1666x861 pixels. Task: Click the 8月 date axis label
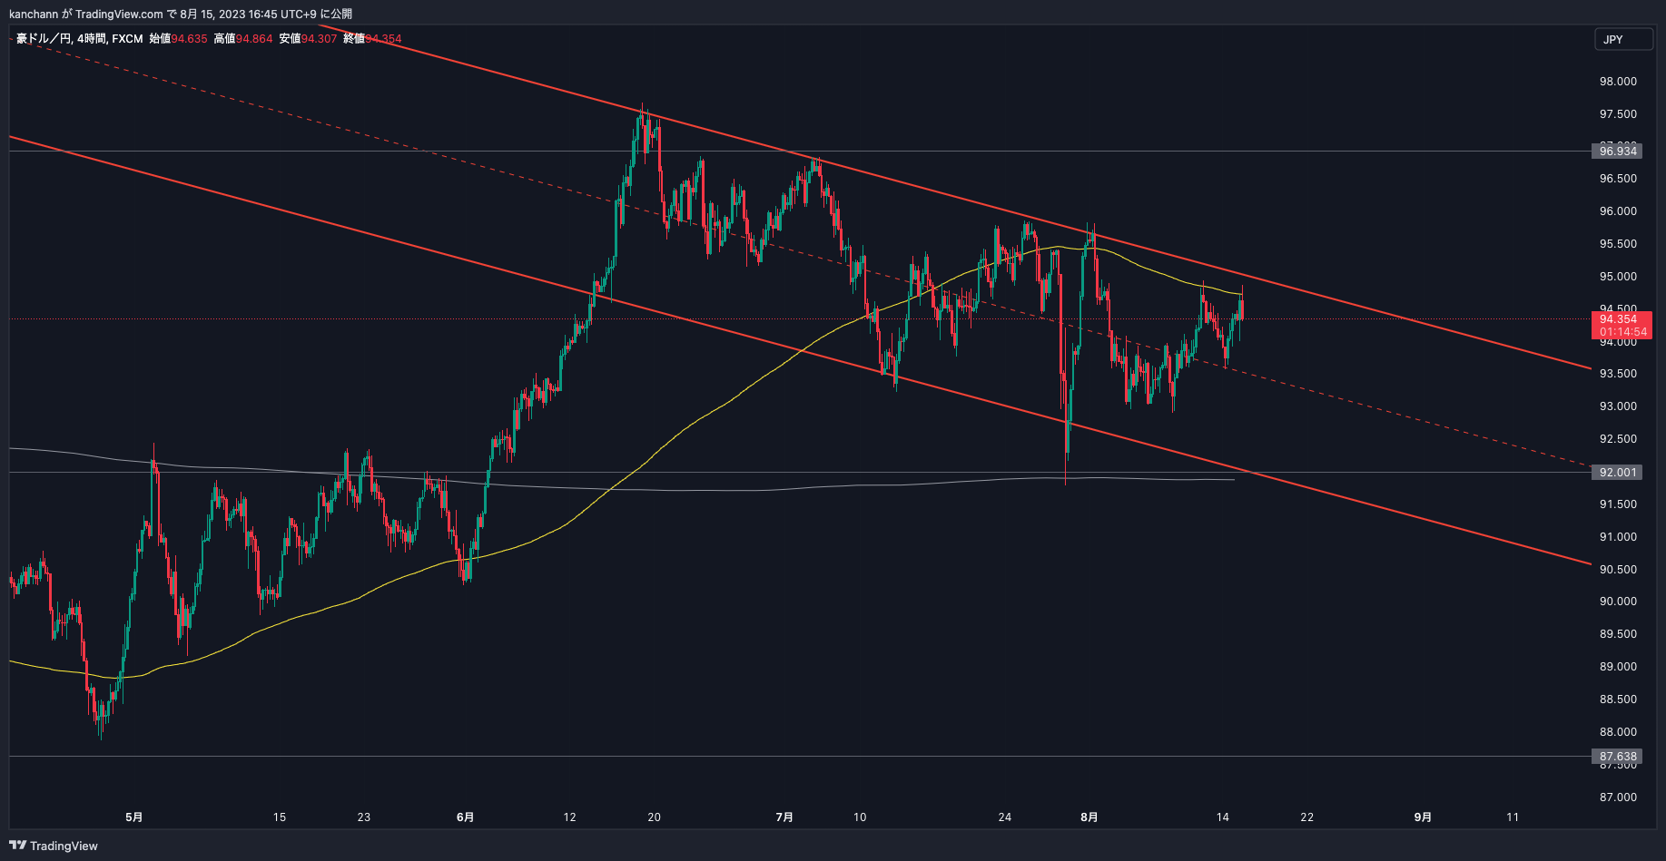(1089, 817)
